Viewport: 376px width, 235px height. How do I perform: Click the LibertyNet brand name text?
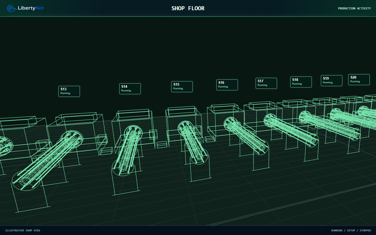pos(31,8)
